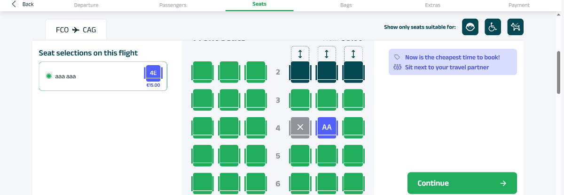This screenshot has width=564, height=195.
Task: Select the FCO to CAG flight tab
Action: pyautogui.click(x=76, y=30)
